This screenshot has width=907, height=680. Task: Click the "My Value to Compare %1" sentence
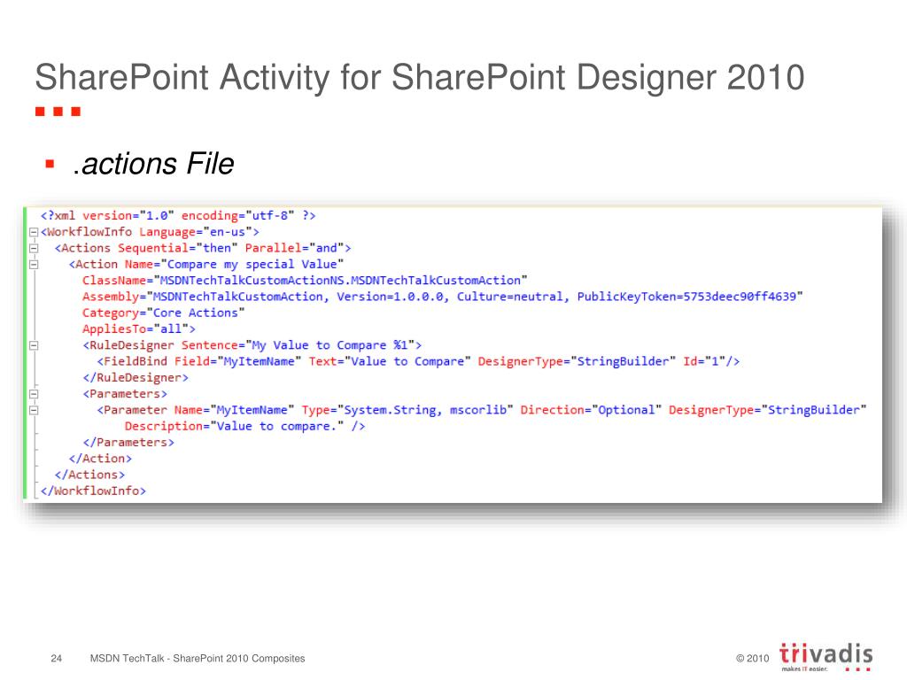pos(330,345)
